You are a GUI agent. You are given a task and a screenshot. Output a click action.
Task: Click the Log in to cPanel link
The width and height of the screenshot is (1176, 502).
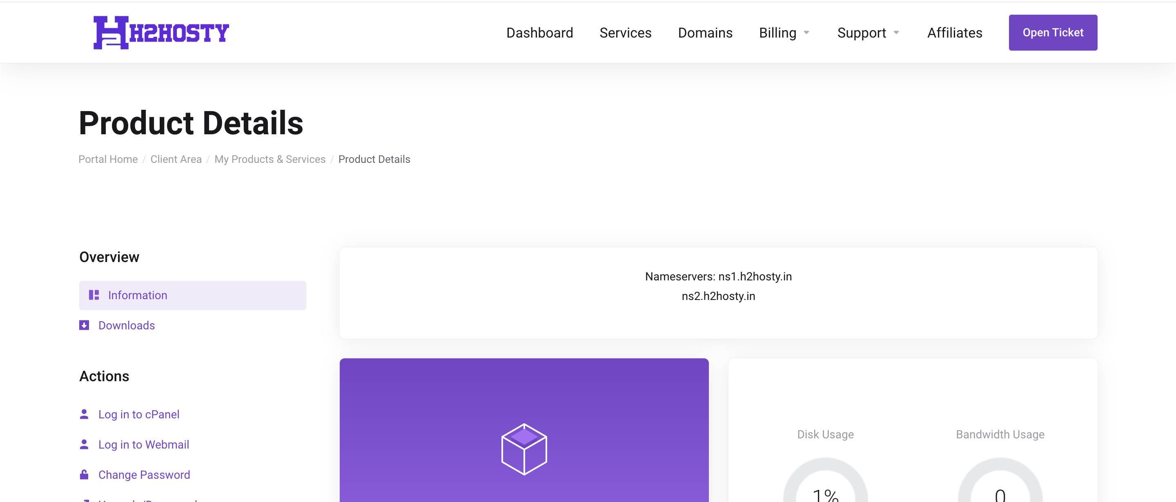point(139,414)
